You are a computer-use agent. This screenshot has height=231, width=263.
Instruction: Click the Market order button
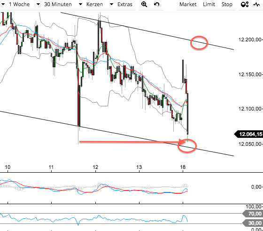[x=188, y=4]
